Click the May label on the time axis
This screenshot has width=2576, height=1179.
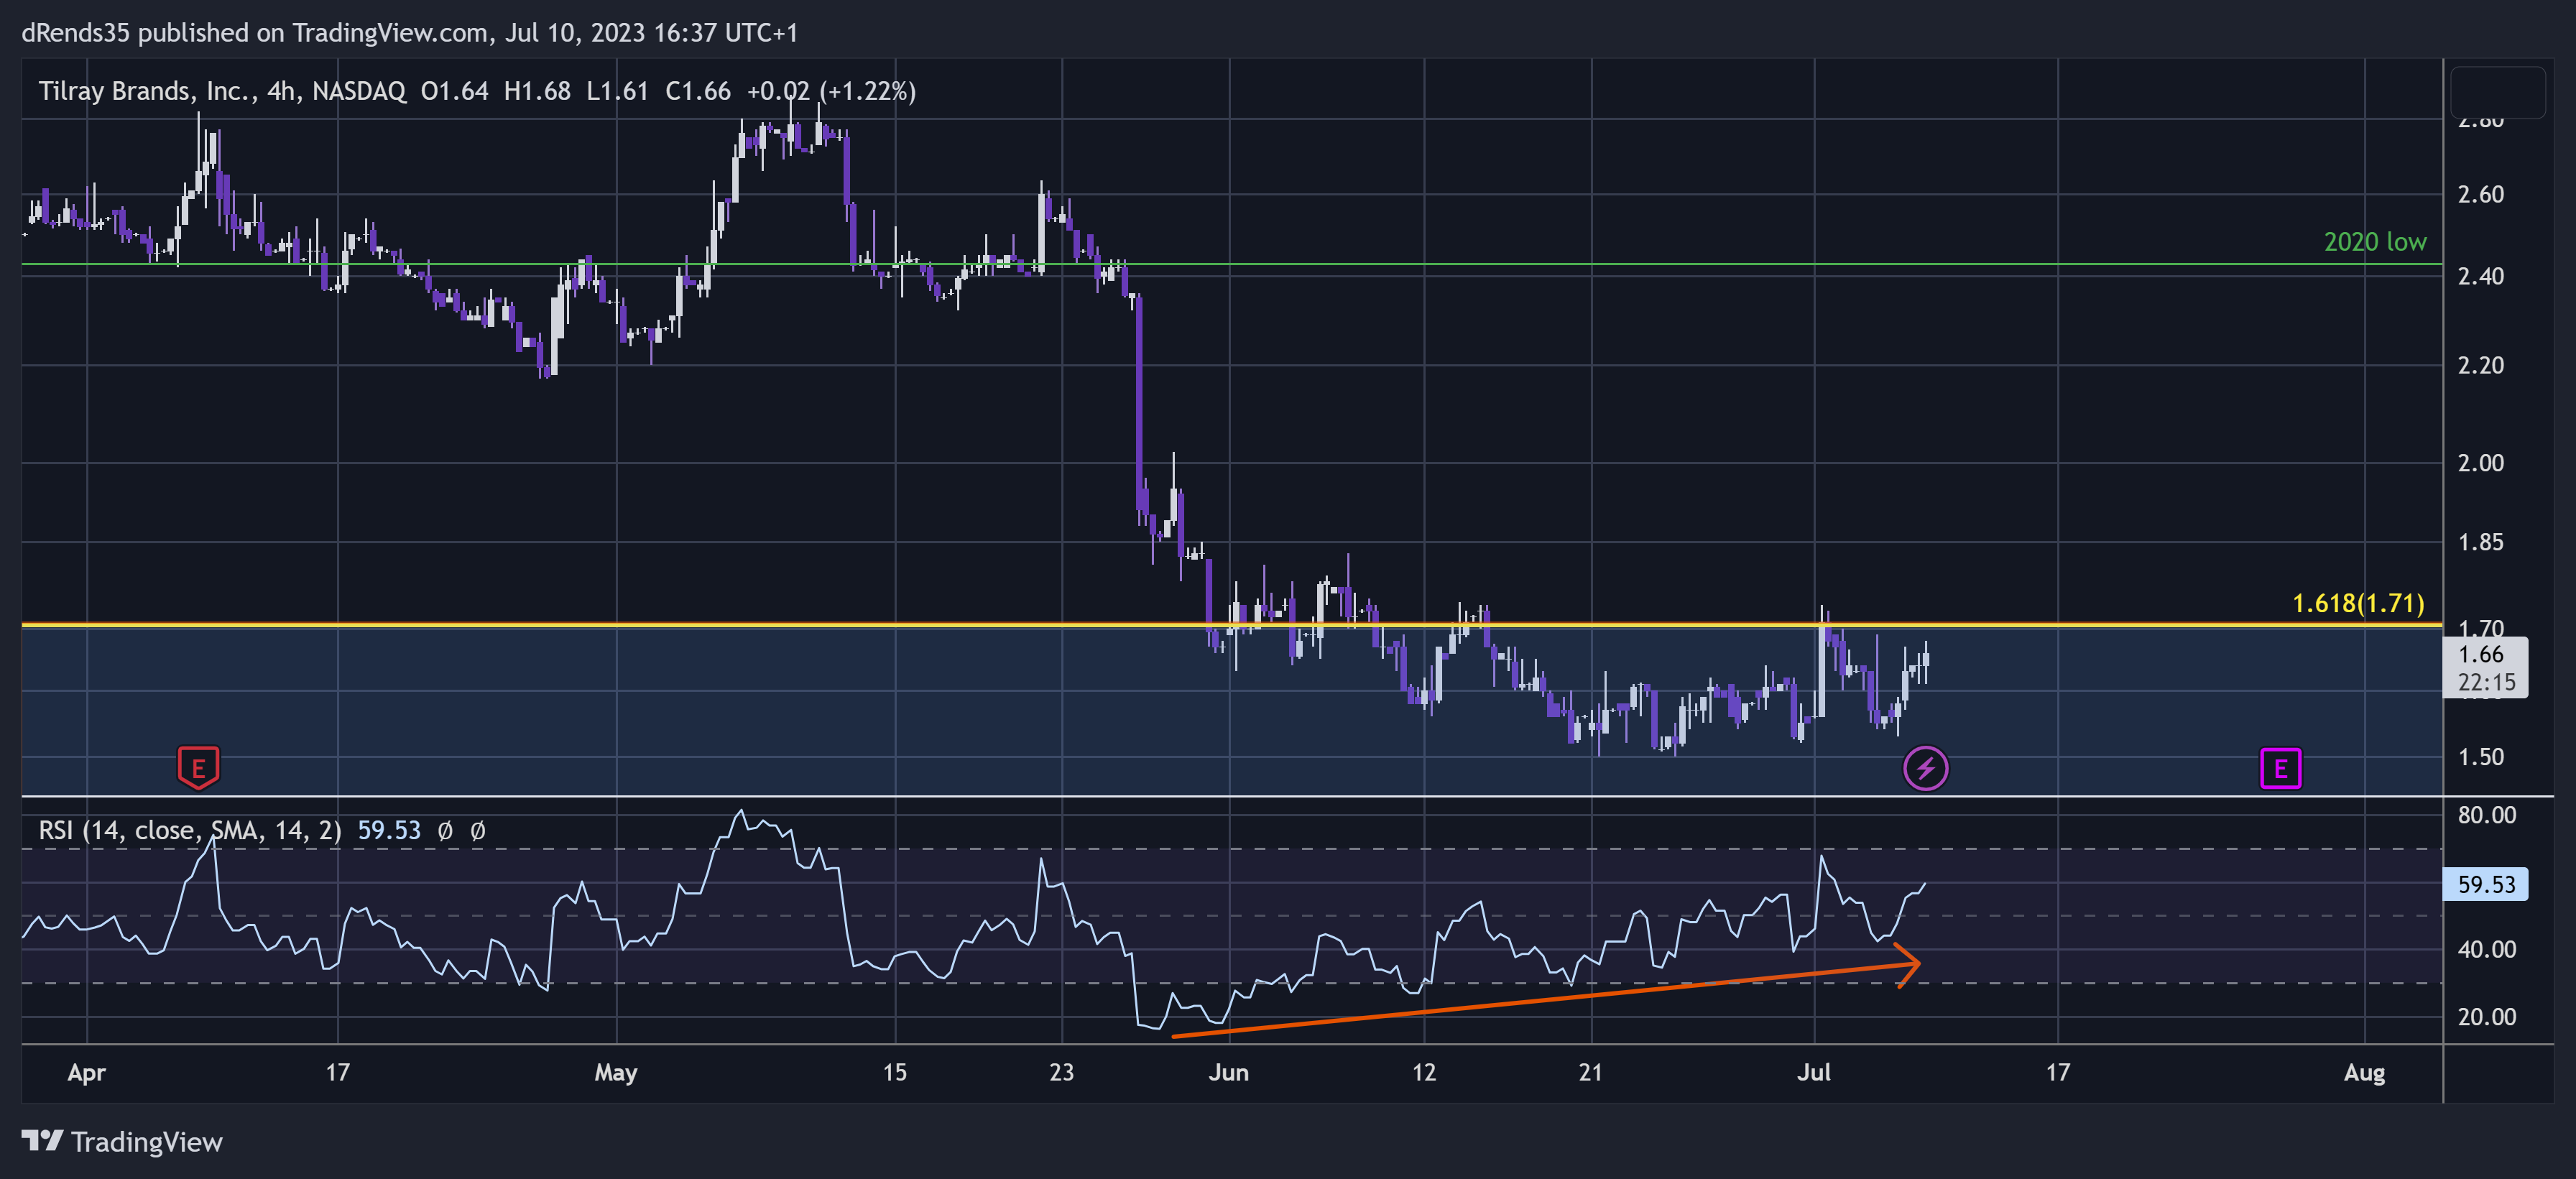pos(615,1073)
